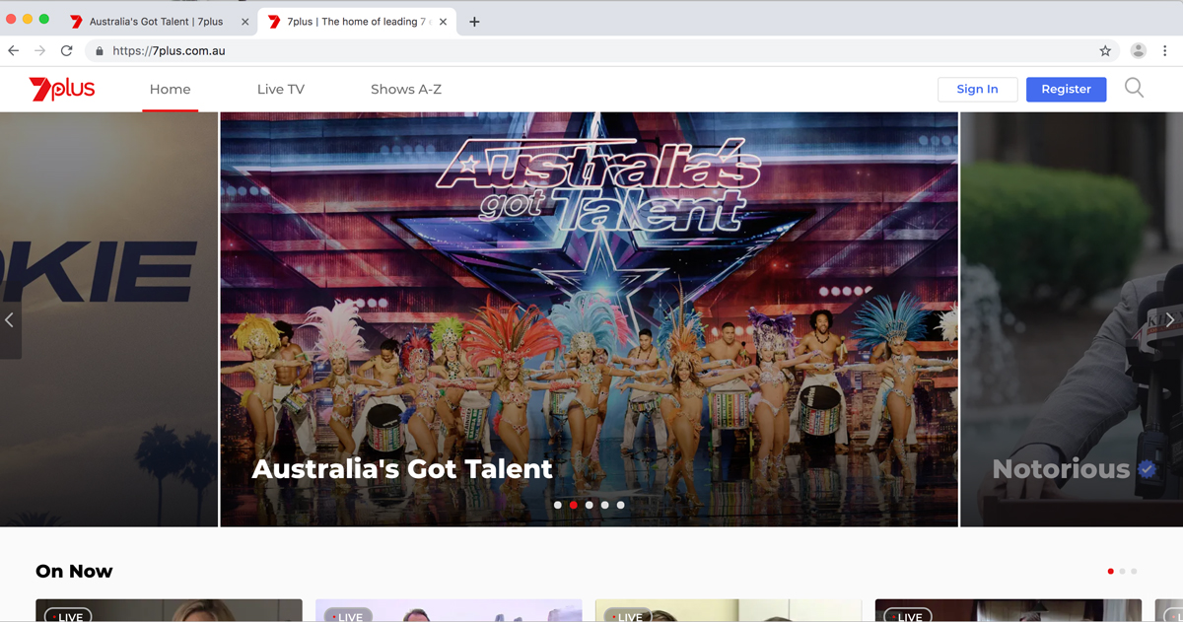1183x622 pixels.
Task: Open the partially visible 'OKIE' slide
Action: (108, 319)
